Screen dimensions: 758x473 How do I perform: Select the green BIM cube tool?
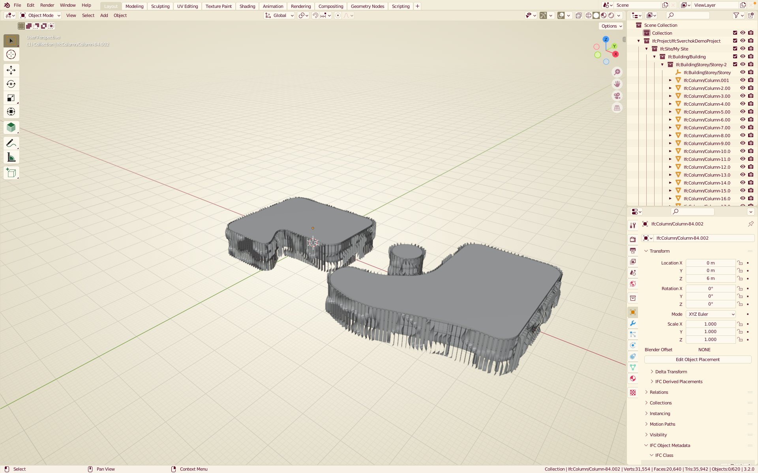coord(11,127)
